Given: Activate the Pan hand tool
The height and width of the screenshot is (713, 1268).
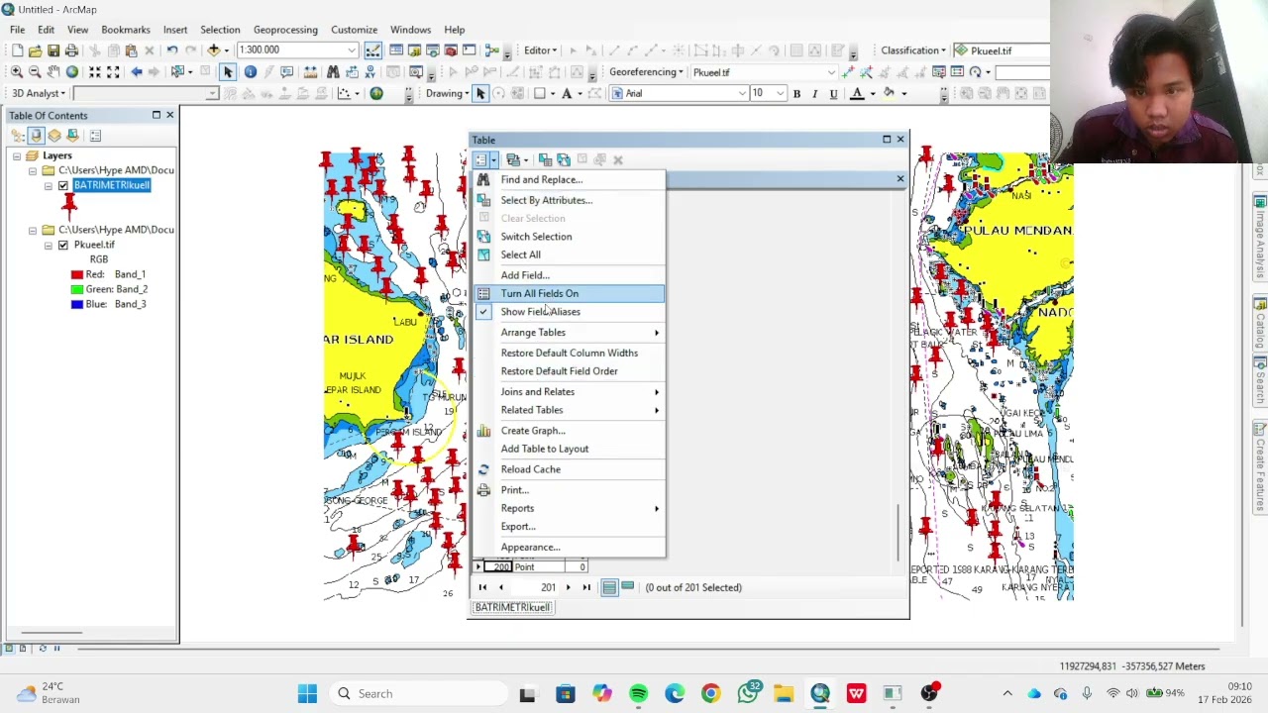Looking at the screenshot, I should (x=53, y=72).
